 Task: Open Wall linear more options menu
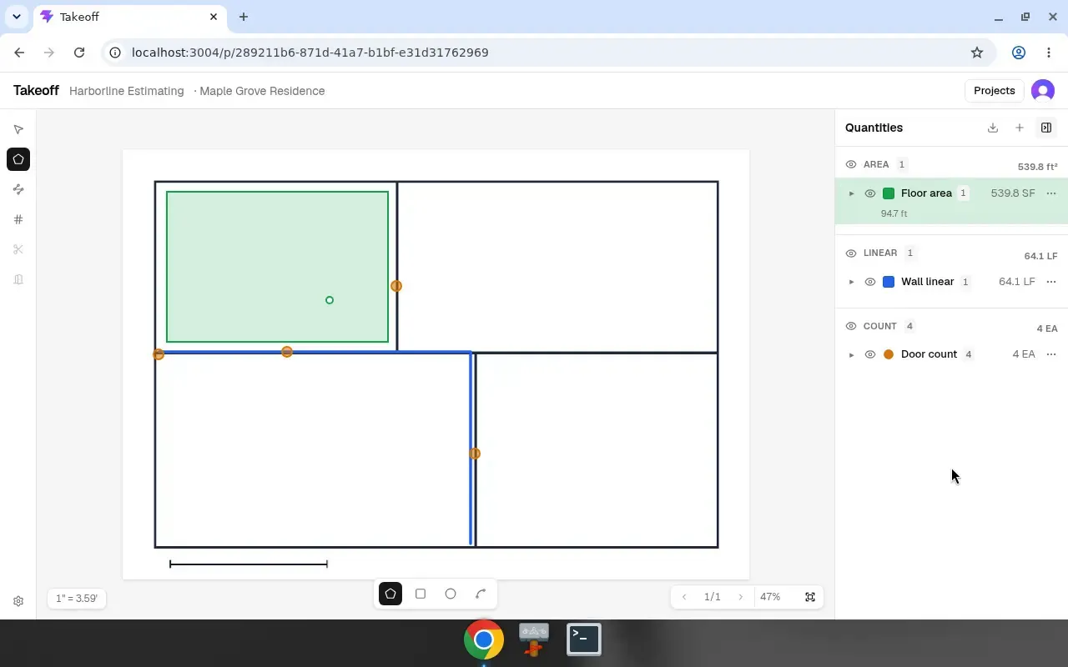(x=1051, y=282)
